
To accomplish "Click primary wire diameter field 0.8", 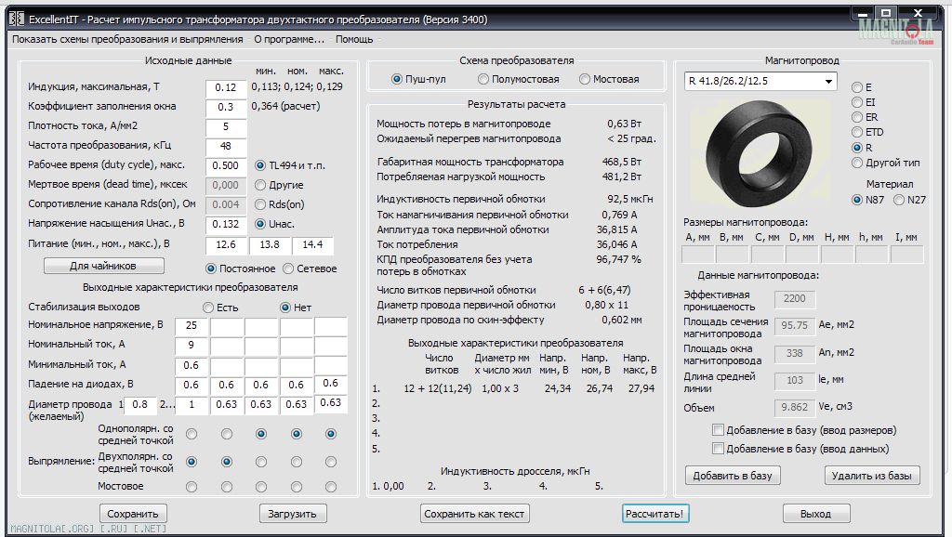I will tap(140, 404).
